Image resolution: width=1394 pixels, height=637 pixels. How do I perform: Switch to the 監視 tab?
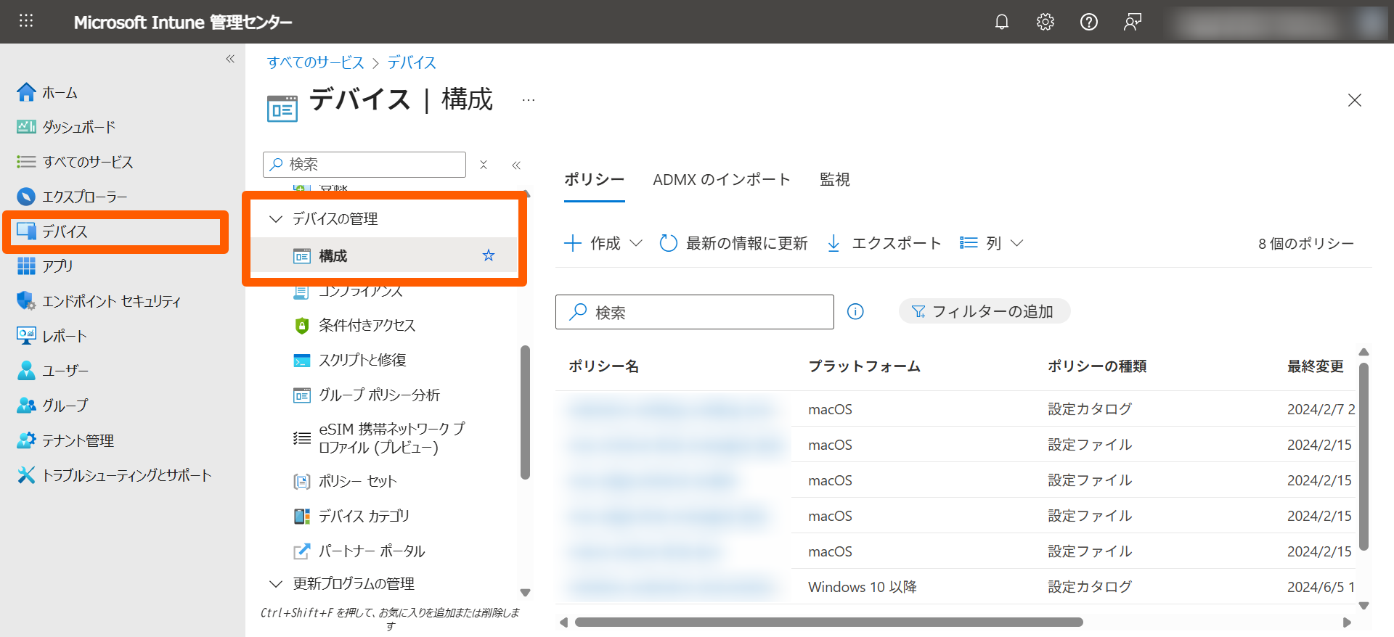pos(834,179)
